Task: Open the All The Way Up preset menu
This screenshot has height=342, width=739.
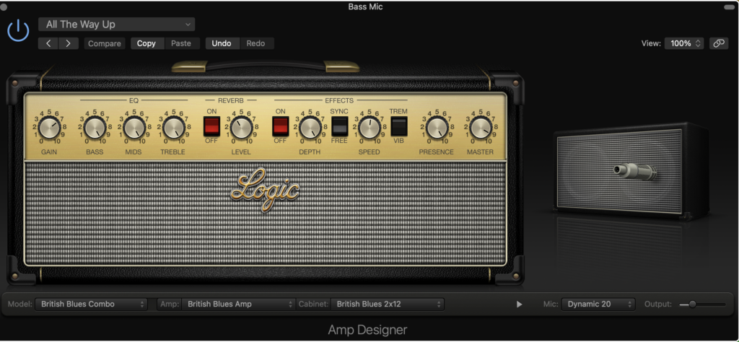Action: 116,25
